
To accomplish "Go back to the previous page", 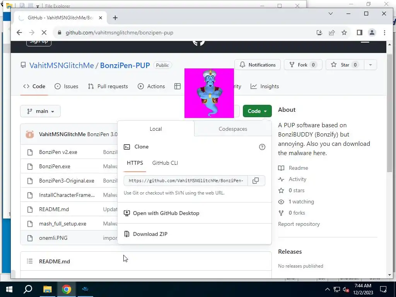I will tap(19, 32).
